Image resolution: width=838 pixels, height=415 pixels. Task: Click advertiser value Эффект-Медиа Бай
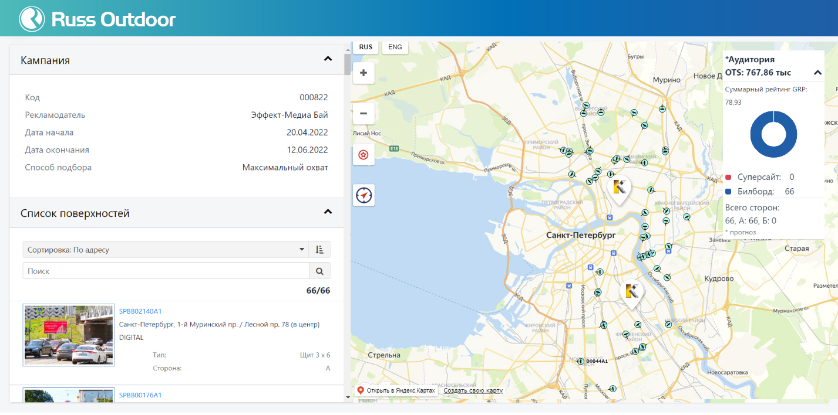pos(290,115)
